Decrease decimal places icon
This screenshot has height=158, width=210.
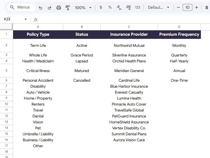point(119,7)
